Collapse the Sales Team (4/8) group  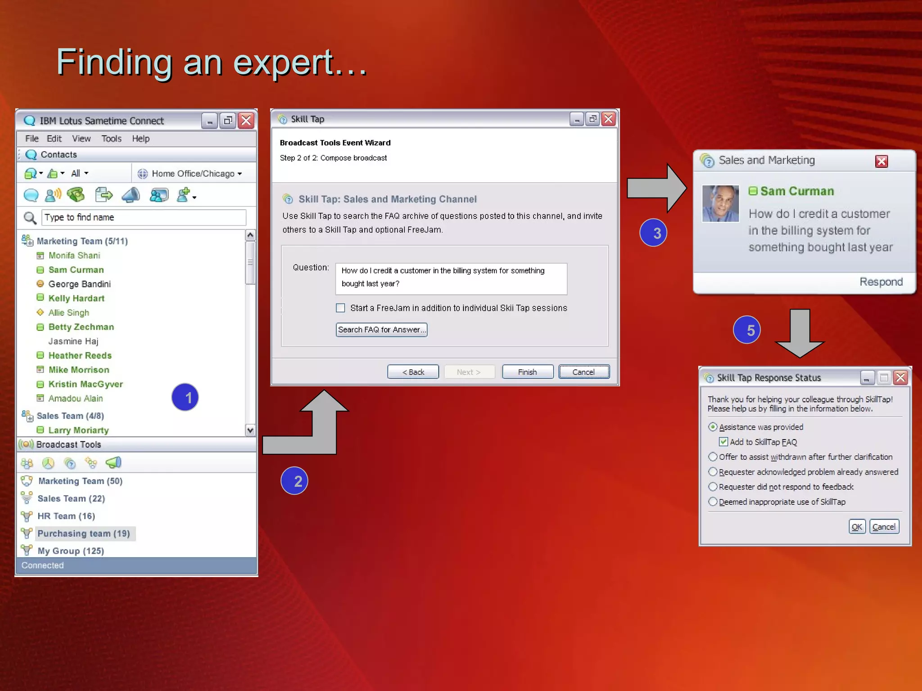27,416
